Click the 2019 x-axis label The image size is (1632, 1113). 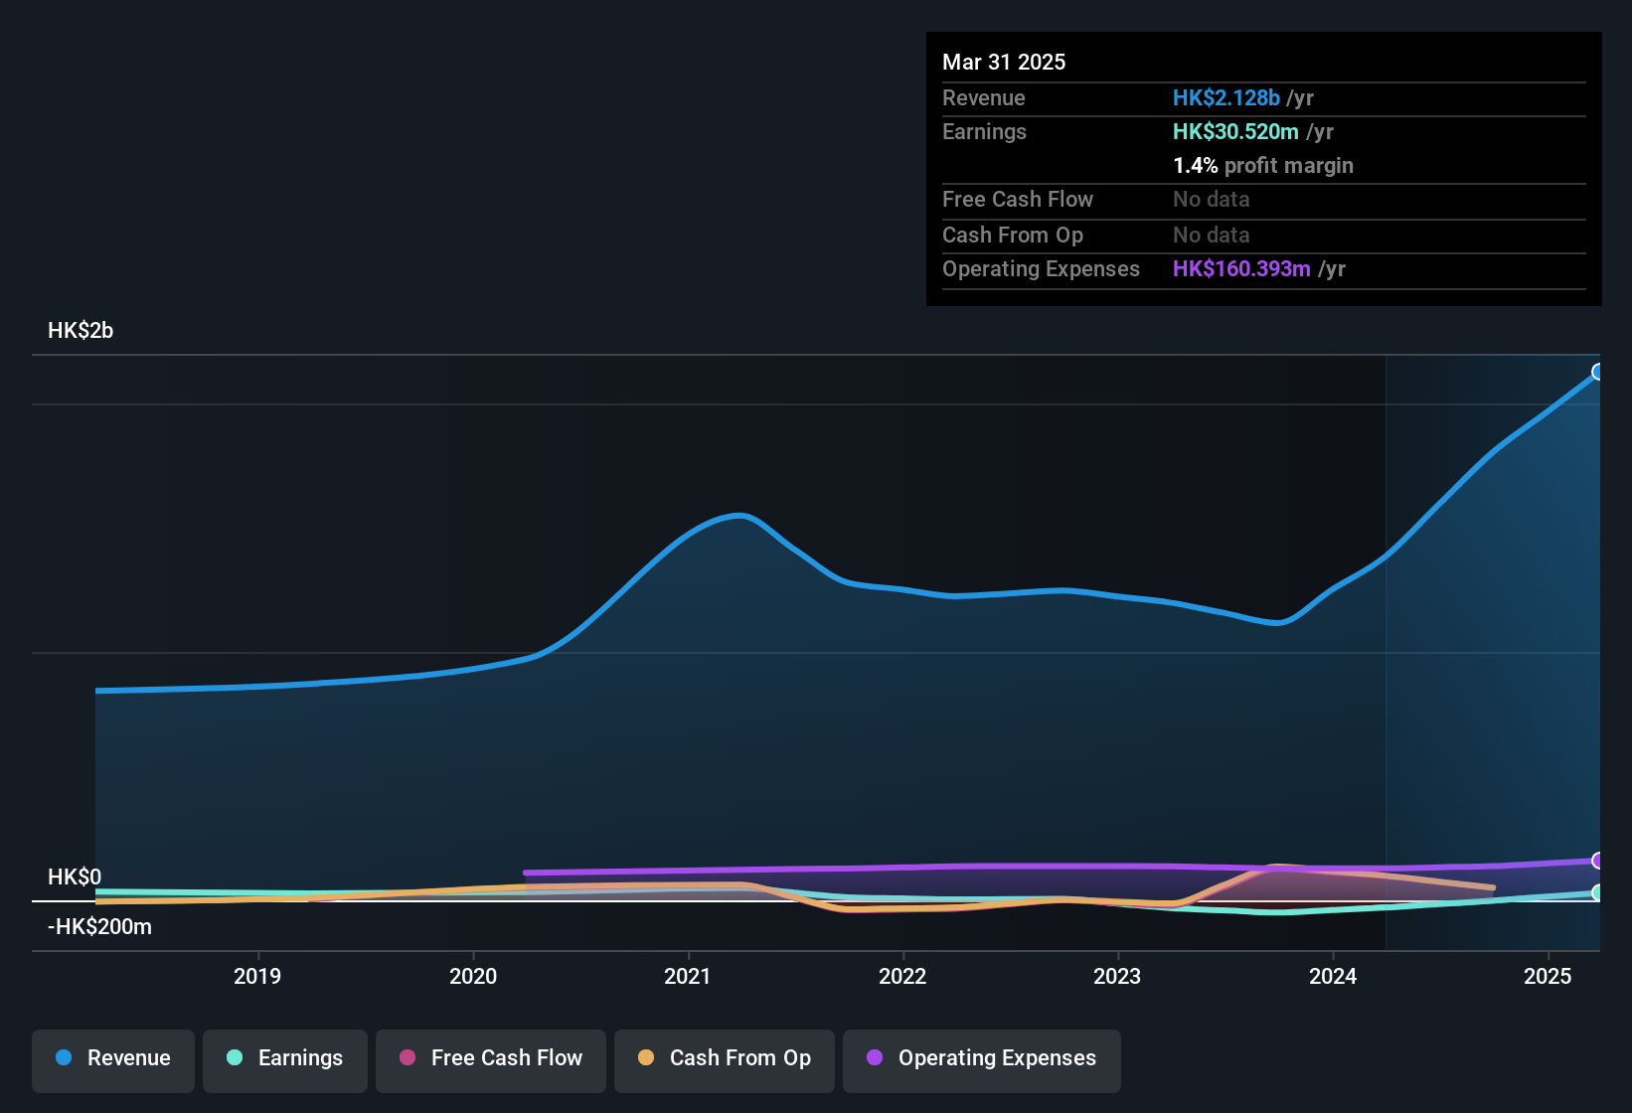click(x=257, y=977)
